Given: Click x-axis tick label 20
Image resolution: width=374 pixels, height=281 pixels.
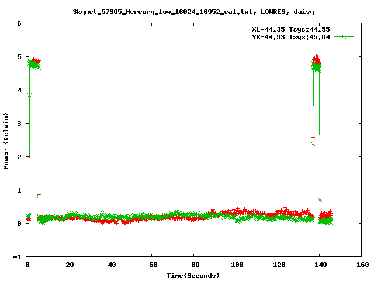Looking at the screenshot, I should (70, 265).
